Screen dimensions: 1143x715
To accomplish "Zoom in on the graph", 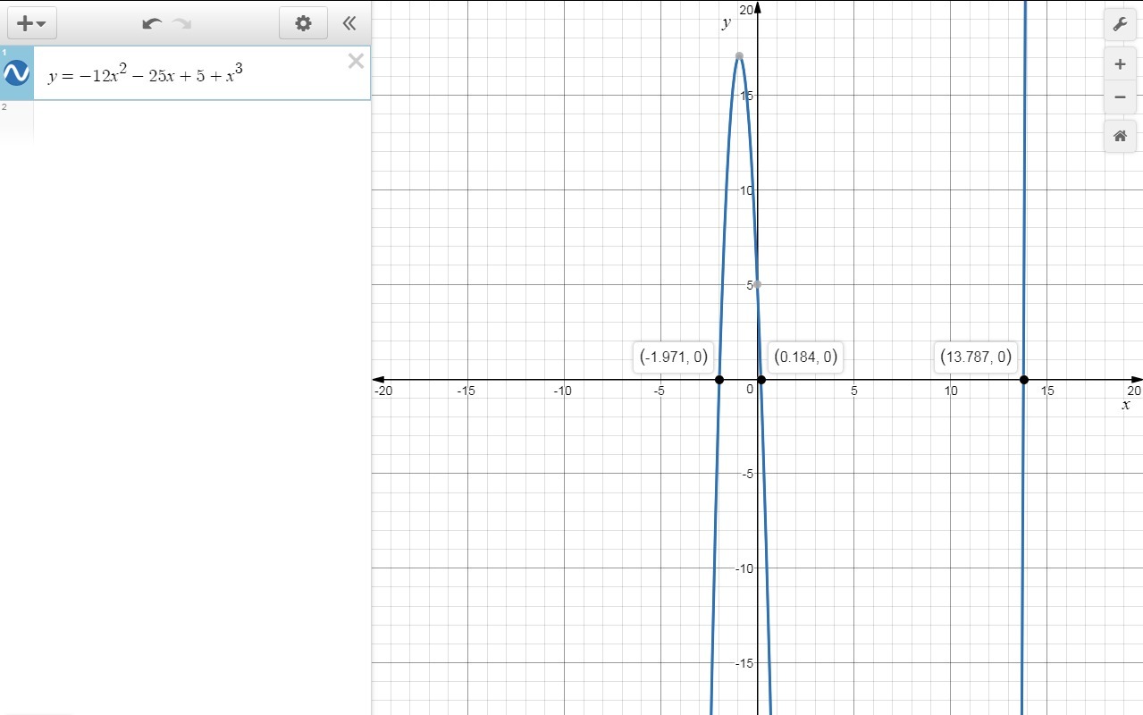I will coord(1120,64).
